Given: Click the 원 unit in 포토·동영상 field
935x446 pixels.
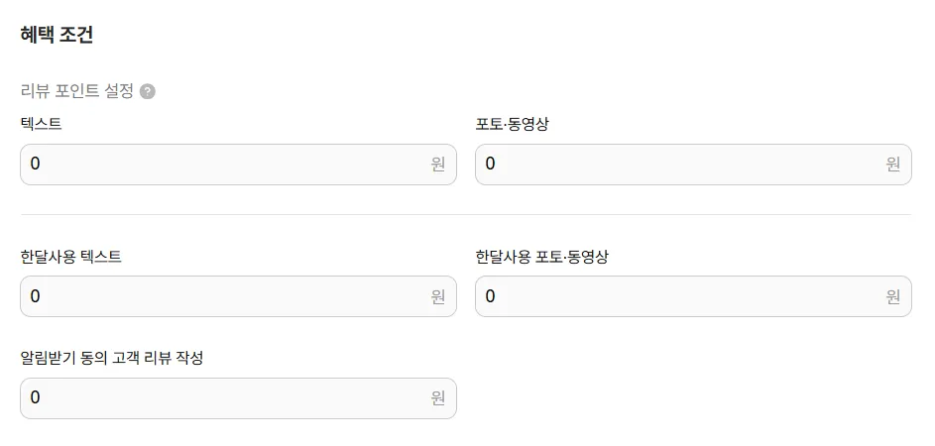Looking at the screenshot, I should pyautogui.click(x=892, y=164).
